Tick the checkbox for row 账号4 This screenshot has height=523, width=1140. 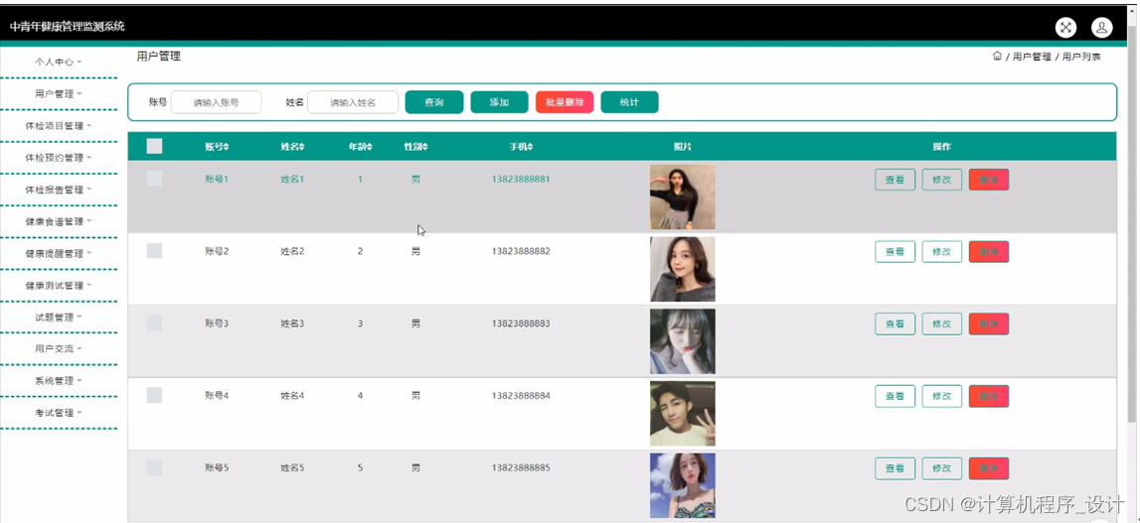click(154, 395)
